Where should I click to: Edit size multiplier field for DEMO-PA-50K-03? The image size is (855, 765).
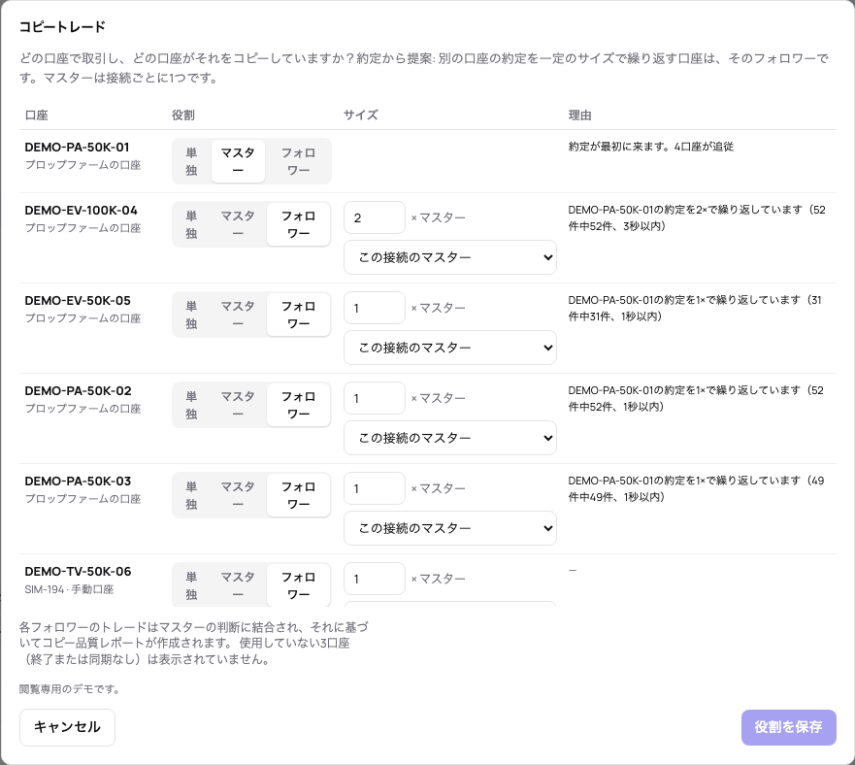[375, 489]
